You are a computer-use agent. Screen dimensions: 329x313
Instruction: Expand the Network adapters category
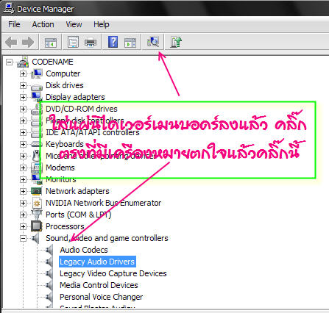(23, 191)
